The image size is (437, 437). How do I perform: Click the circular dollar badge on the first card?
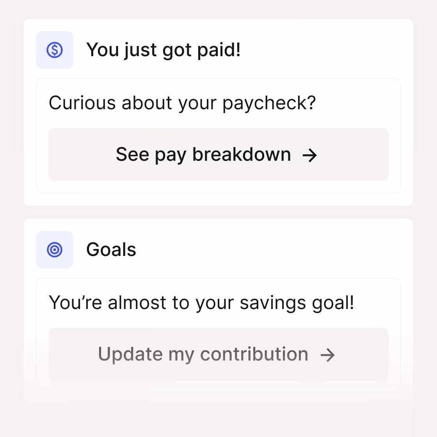click(55, 50)
